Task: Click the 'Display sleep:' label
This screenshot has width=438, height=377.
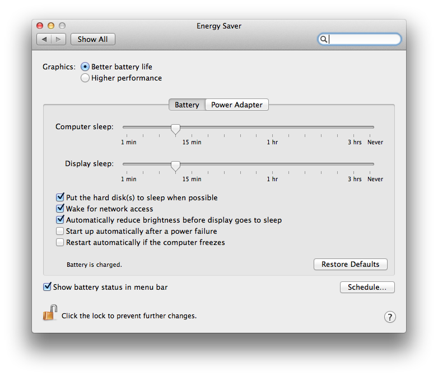Action: 90,163
